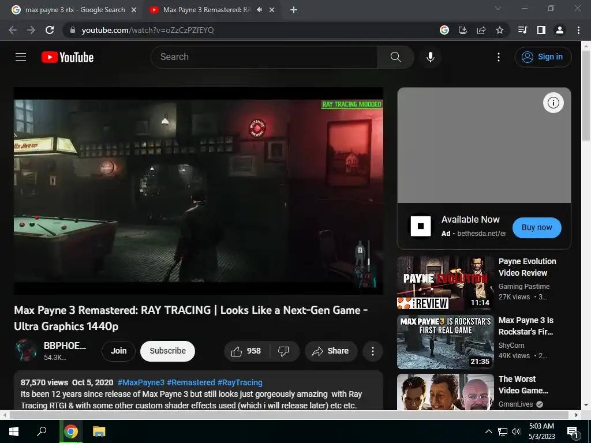Screen dimensions: 591x443
Task: Click the Available Now ad title
Action: [x=470, y=220]
